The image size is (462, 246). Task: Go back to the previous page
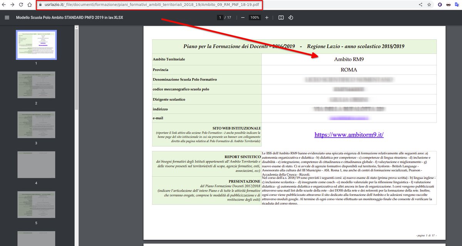tap(3, 5)
